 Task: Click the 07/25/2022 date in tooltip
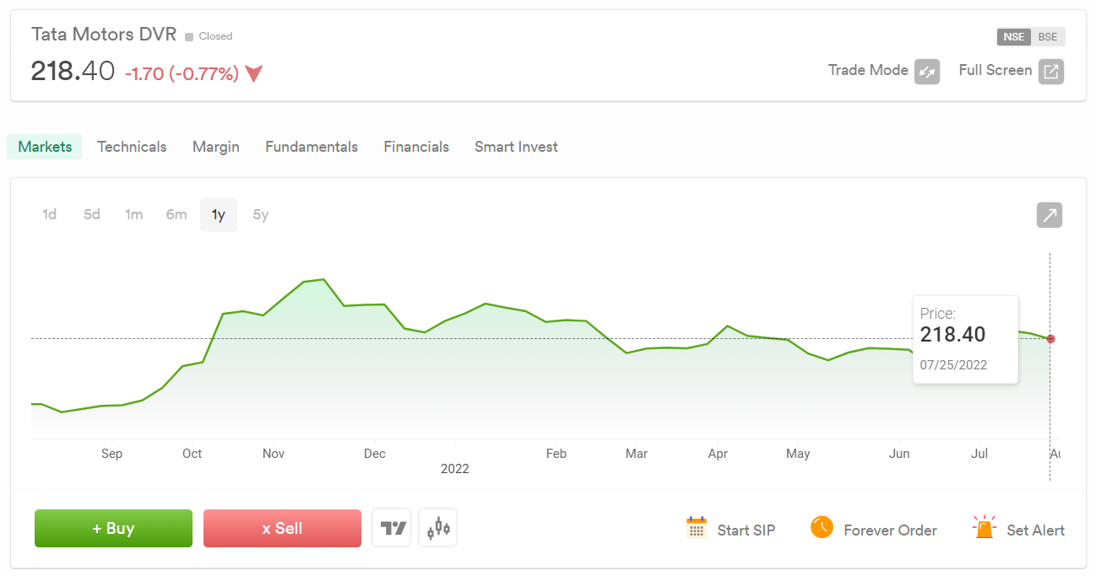[x=953, y=365]
